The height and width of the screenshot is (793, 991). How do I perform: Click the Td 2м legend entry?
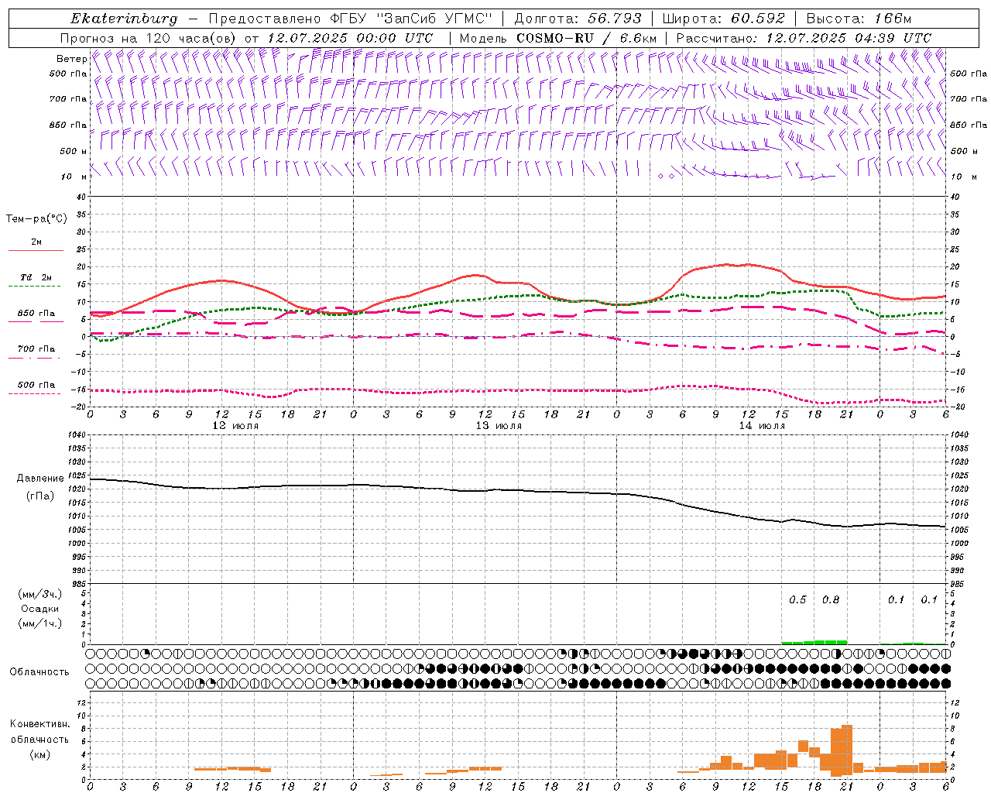[36, 277]
